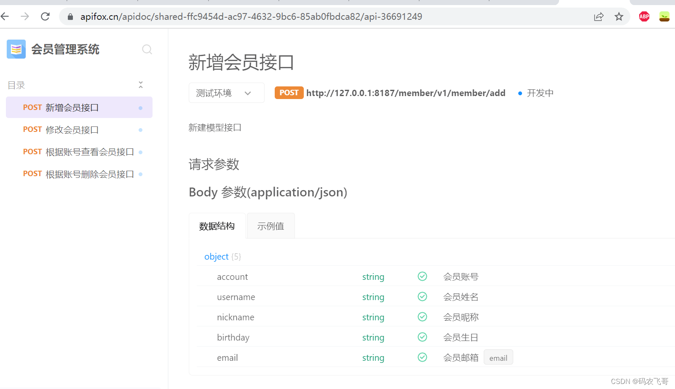Click the browser address bar URL

pyautogui.click(x=251, y=17)
